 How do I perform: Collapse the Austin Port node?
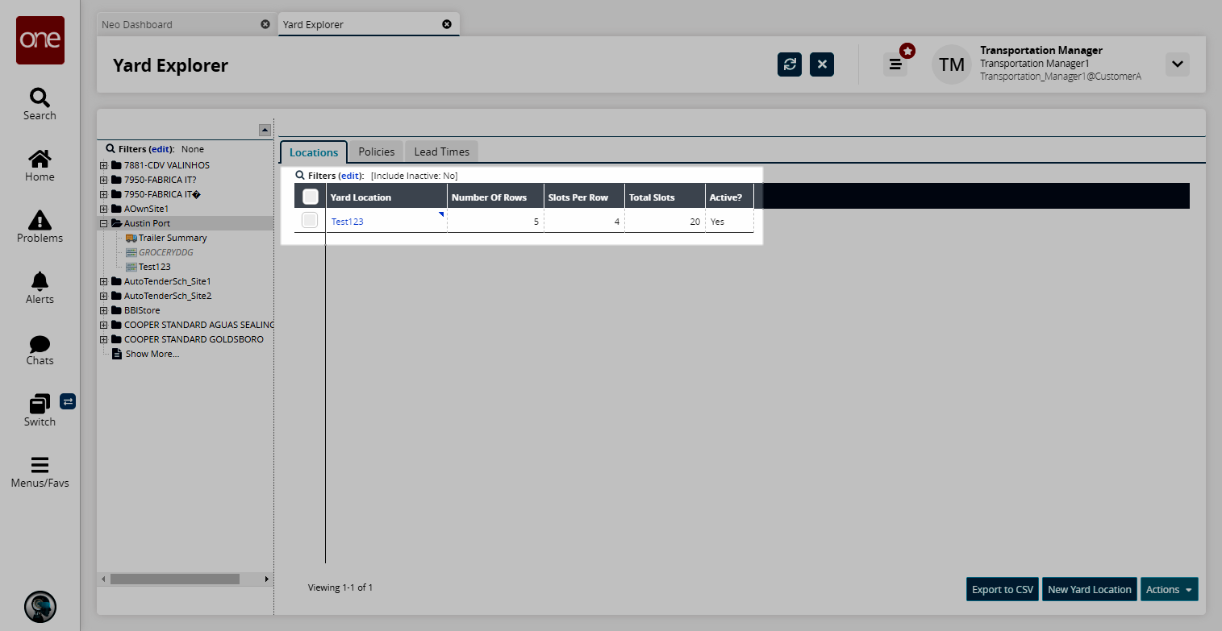point(103,223)
